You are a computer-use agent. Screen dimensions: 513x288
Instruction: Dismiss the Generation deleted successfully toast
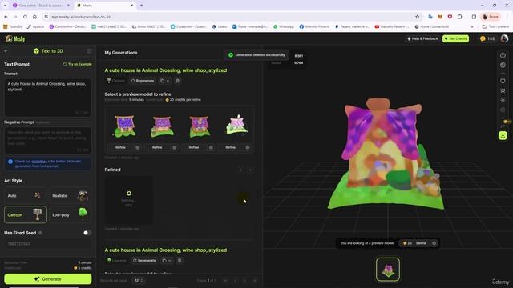click(256, 55)
